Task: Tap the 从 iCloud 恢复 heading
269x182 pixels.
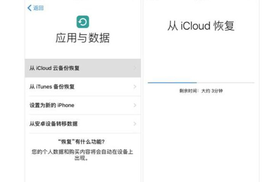Action: [x=201, y=26]
